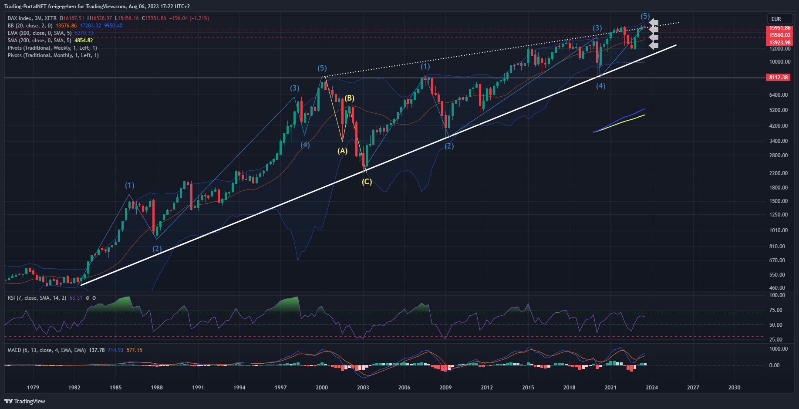
Task: Click the yellow (A) wave label
Action: pyautogui.click(x=343, y=151)
